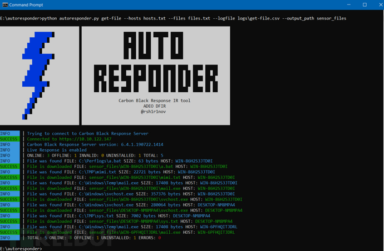This screenshot has height=251, width=384.
Task: Click the topmost INFO label badge
Action: [x=10, y=133]
